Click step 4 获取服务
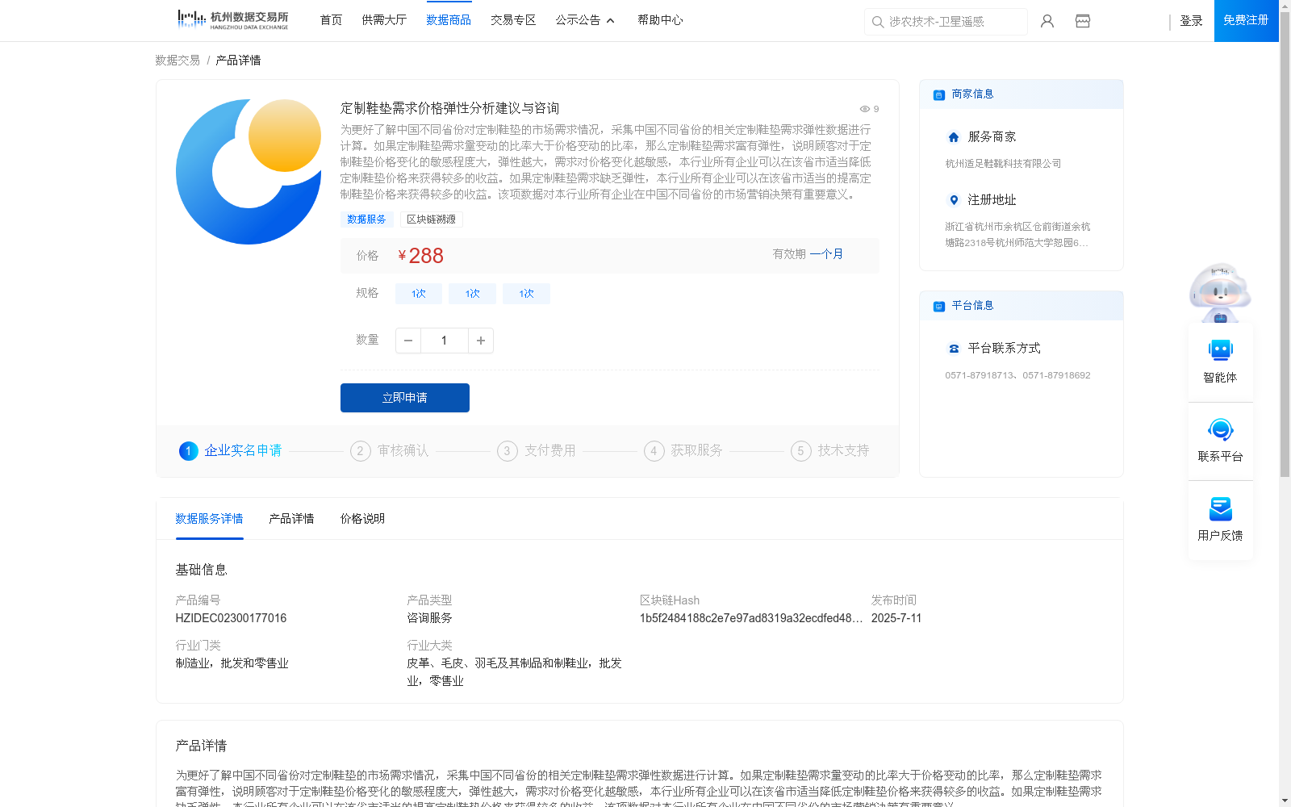 [683, 450]
